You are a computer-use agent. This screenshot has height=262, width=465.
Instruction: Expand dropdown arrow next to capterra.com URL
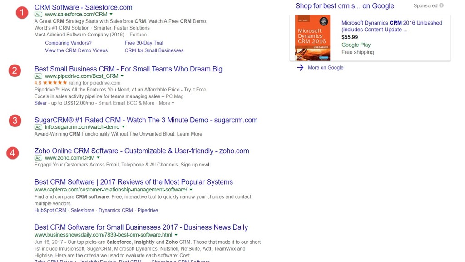point(191,190)
